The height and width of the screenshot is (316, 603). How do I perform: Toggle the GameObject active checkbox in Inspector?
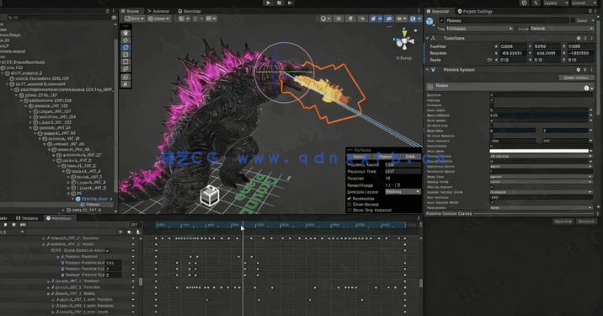[x=441, y=20]
